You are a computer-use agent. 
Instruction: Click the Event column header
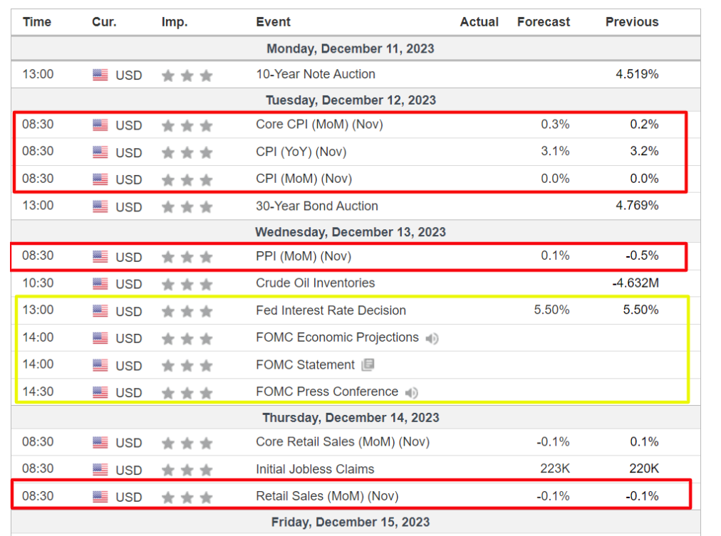tap(273, 22)
